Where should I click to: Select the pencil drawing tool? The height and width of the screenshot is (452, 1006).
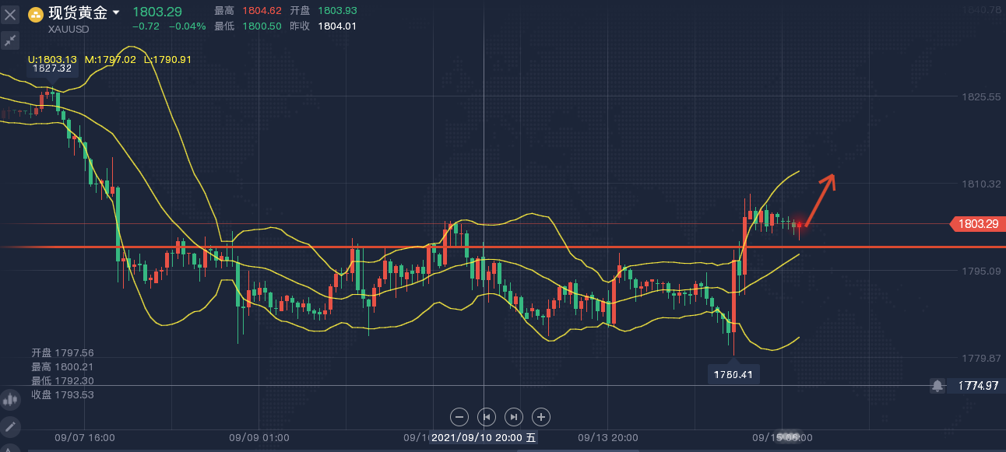coord(10,426)
